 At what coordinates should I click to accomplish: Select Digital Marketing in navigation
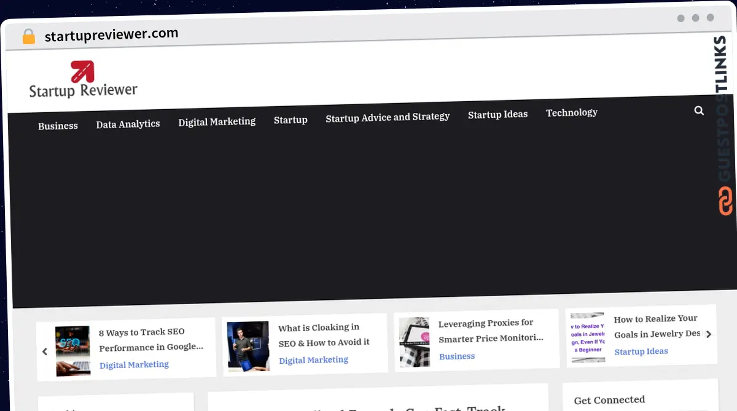(x=217, y=121)
